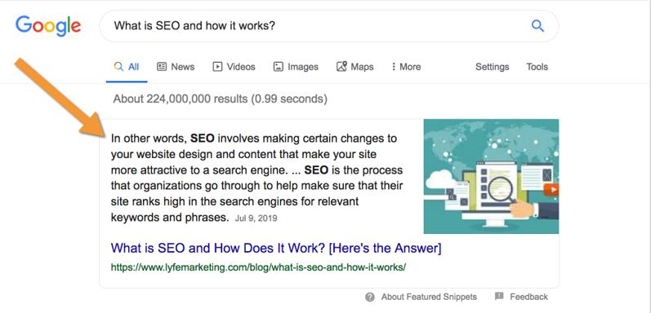Select the All results tab

(127, 67)
